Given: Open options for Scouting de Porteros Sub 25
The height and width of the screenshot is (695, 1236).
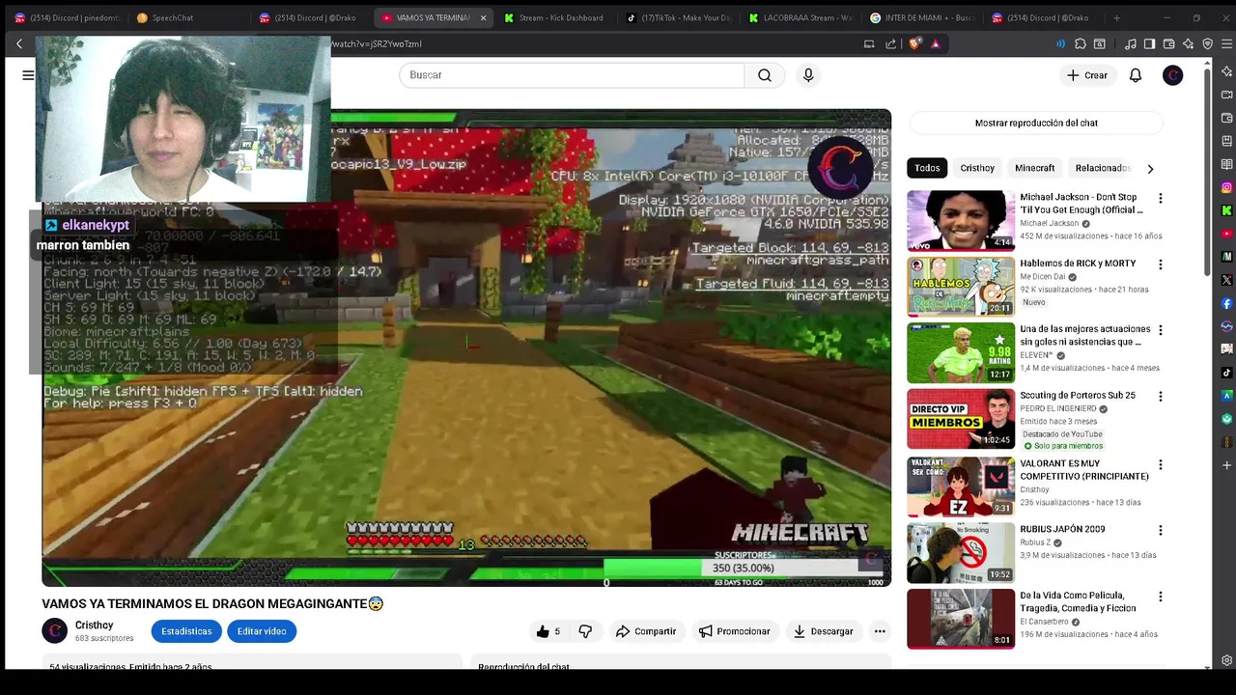Looking at the screenshot, I should [1161, 396].
